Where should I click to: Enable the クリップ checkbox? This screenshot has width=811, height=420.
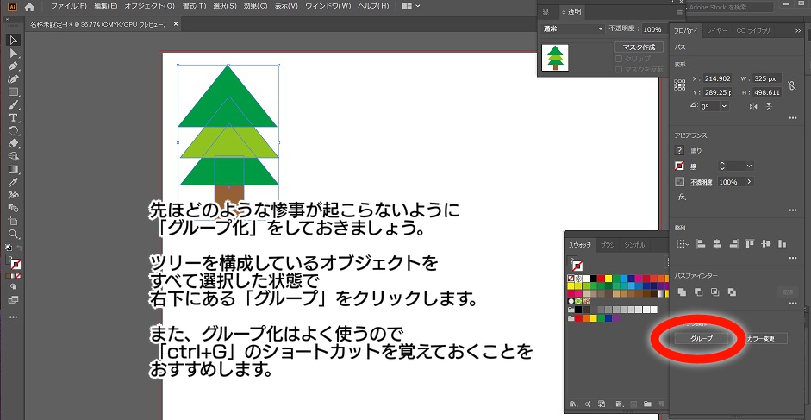pos(619,59)
